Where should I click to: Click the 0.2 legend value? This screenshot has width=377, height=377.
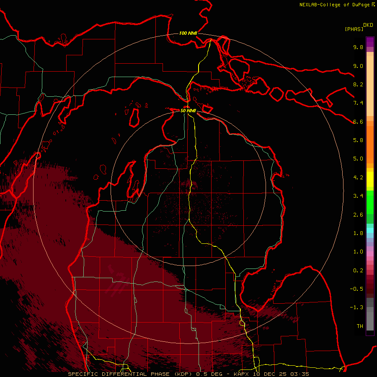pos(358,271)
